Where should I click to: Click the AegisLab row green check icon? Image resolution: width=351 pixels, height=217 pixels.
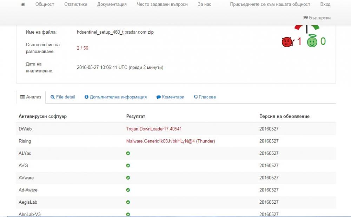pos(128,202)
